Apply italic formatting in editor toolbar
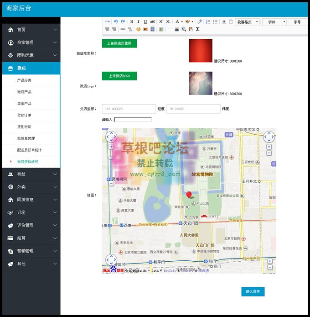310x317 pixels. pos(139,21)
